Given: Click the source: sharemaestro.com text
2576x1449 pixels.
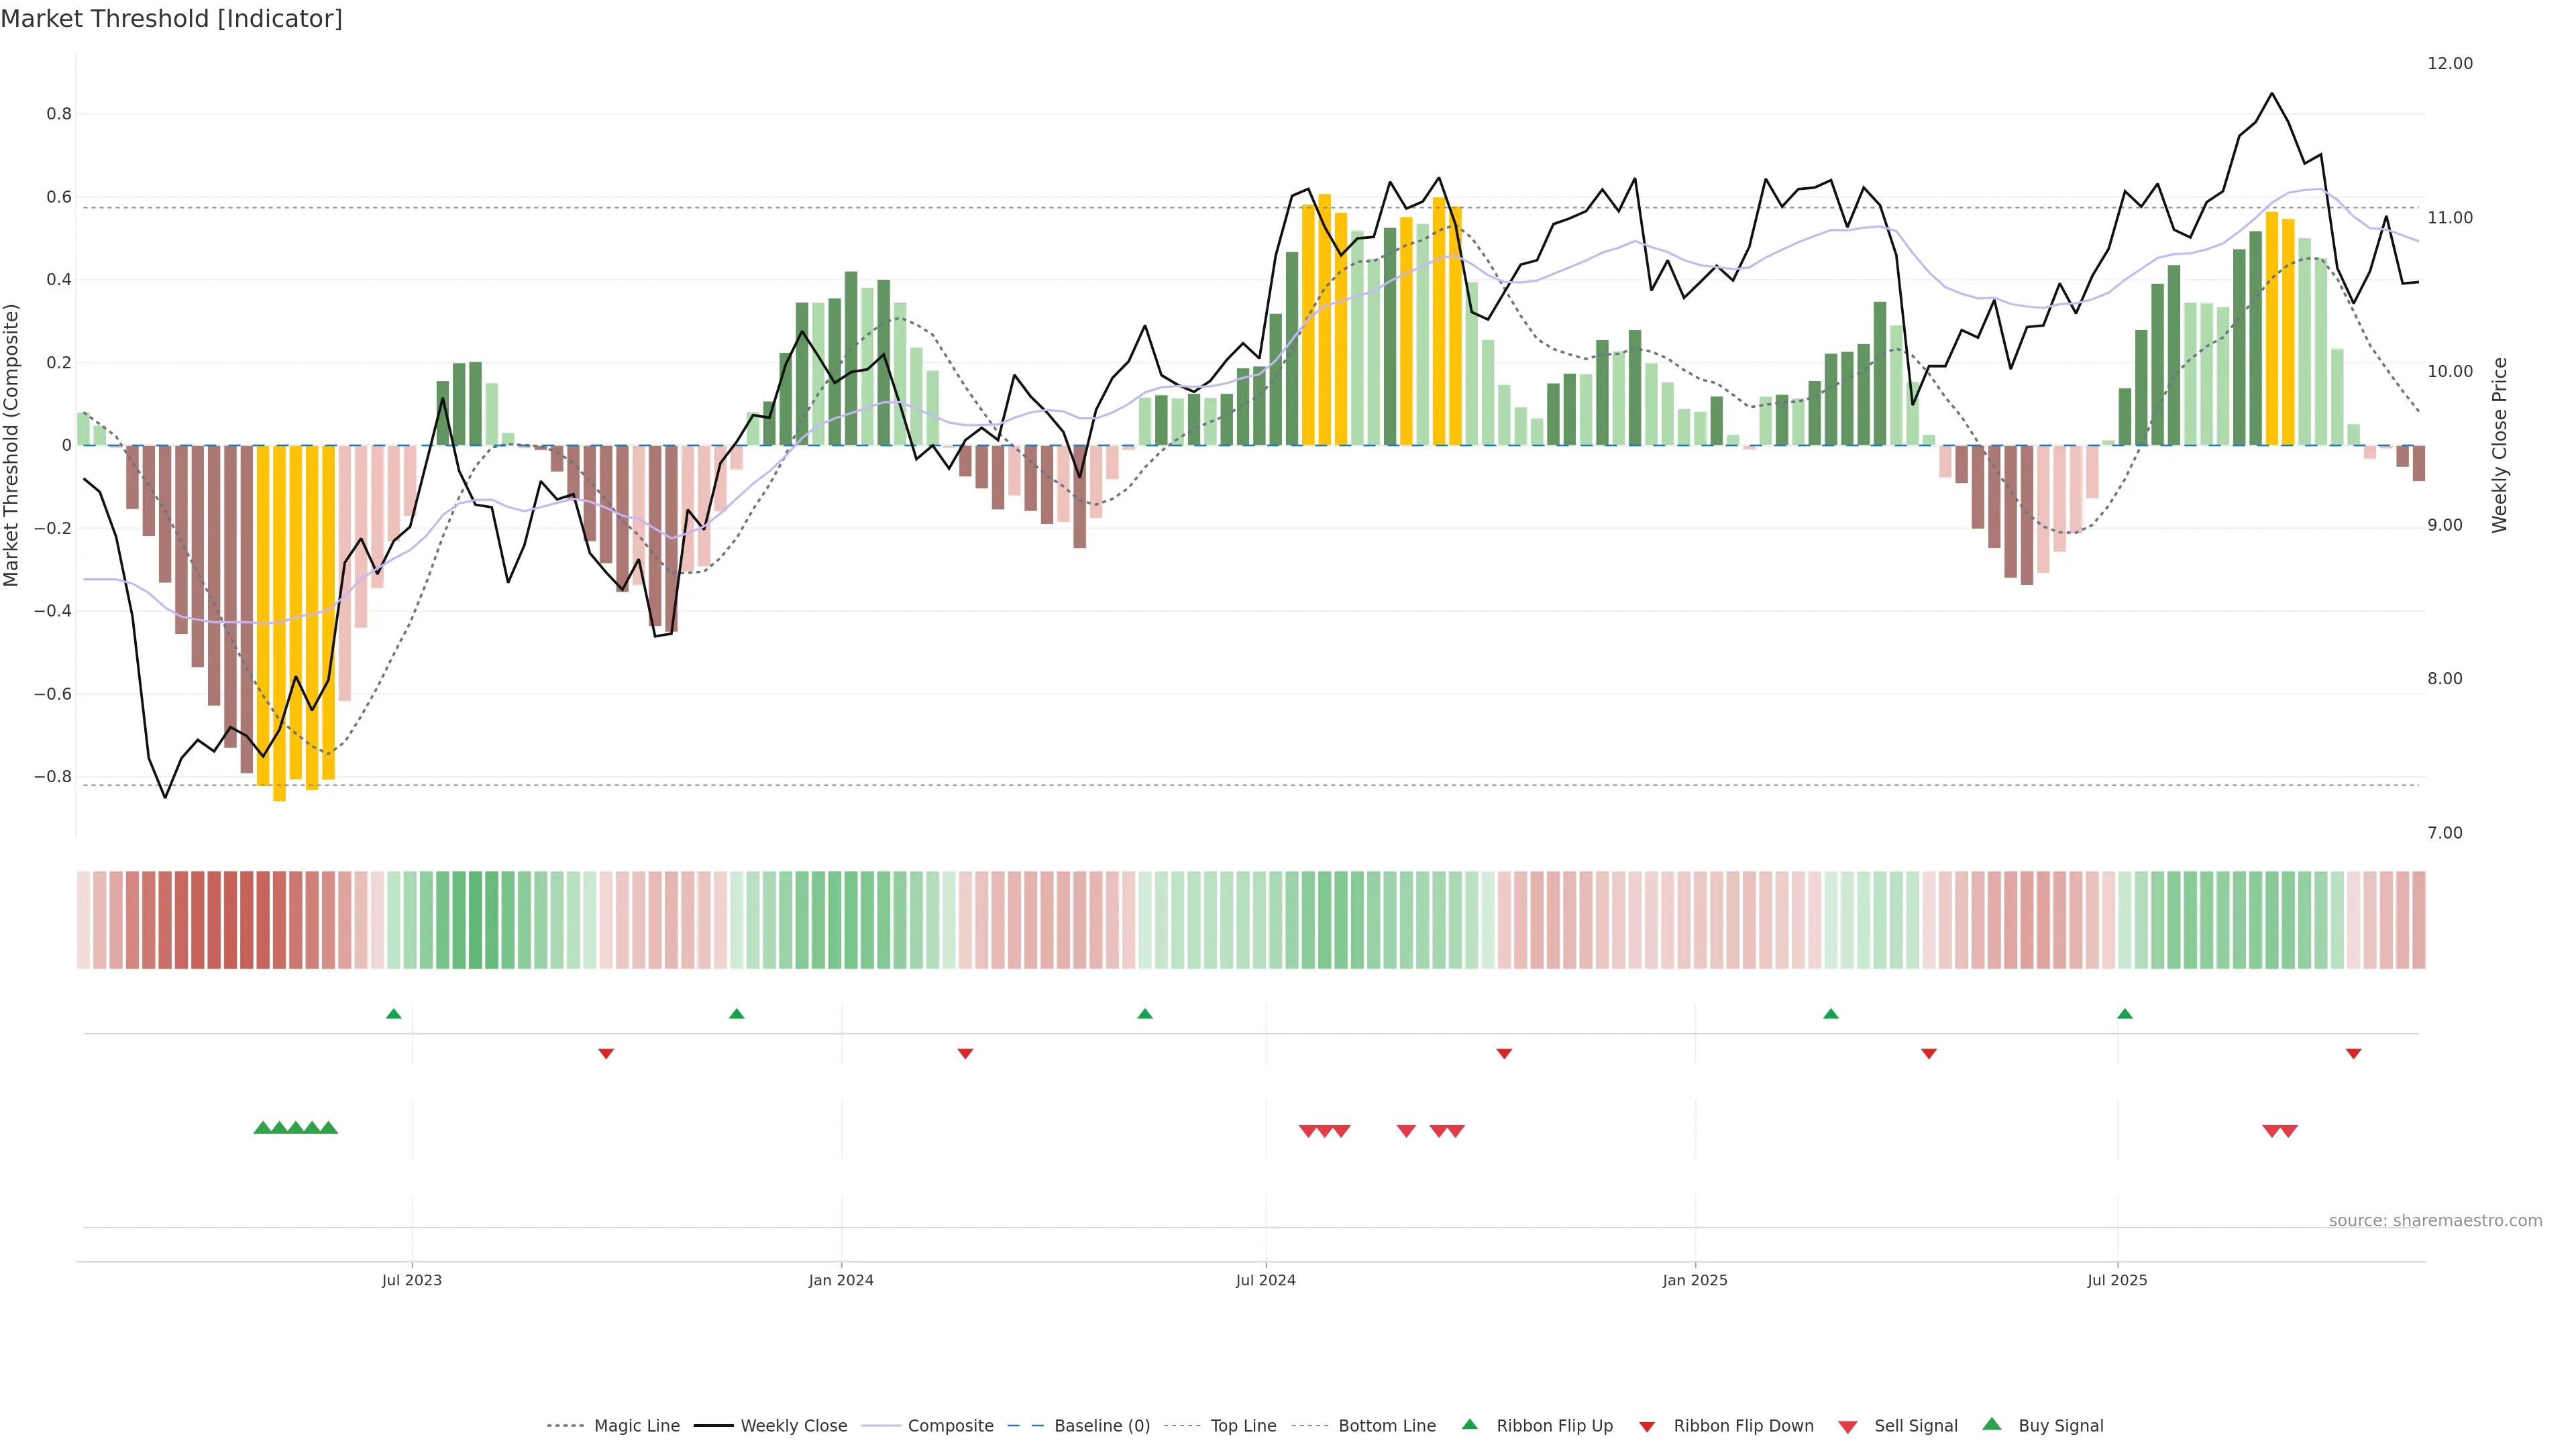Looking at the screenshot, I should pyautogui.click(x=2435, y=1221).
